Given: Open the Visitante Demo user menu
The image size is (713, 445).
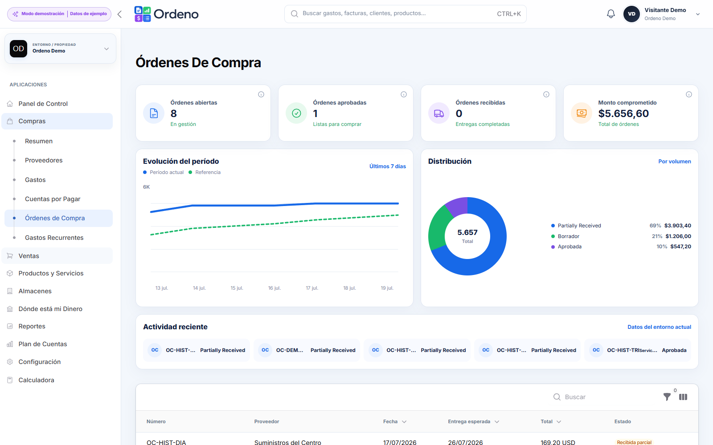Looking at the screenshot, I should [662, 14].
